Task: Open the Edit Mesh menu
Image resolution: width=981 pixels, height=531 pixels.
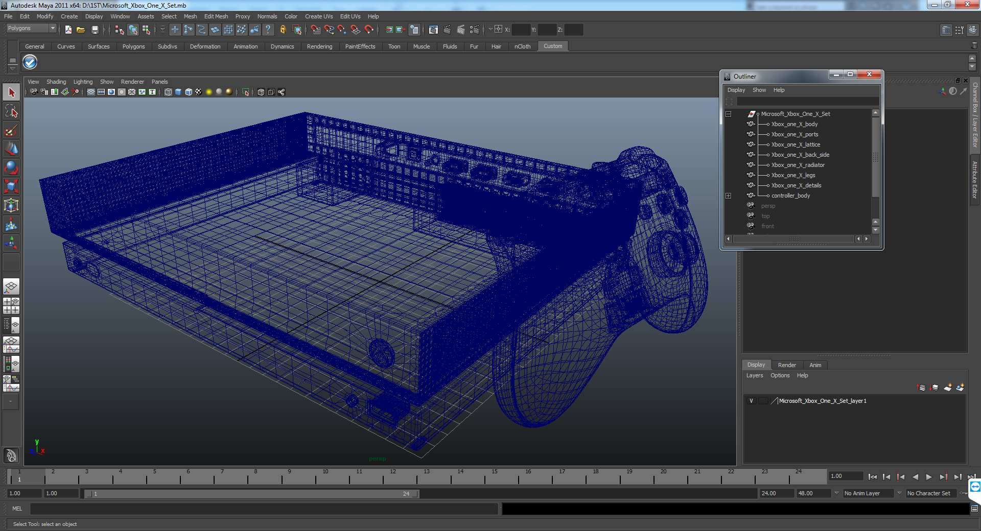Action: 216,16
